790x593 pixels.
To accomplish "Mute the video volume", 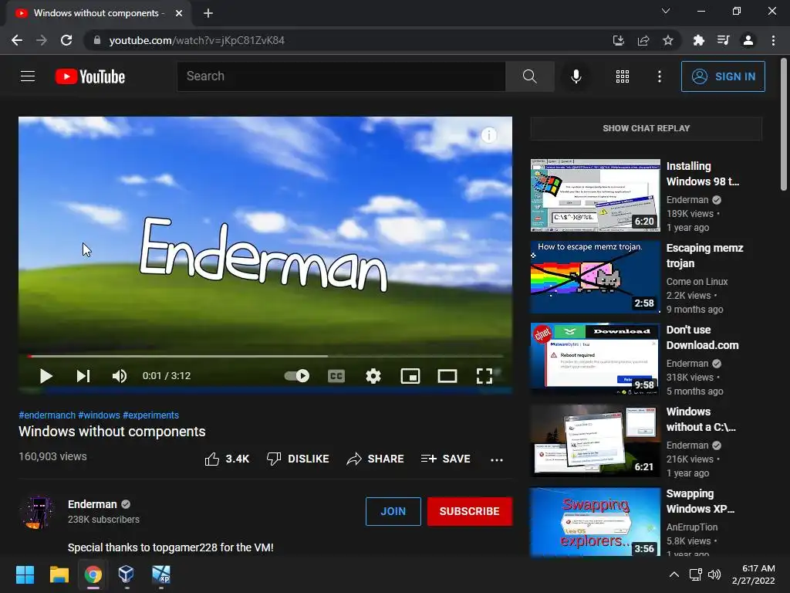I will tap(120, 376).
